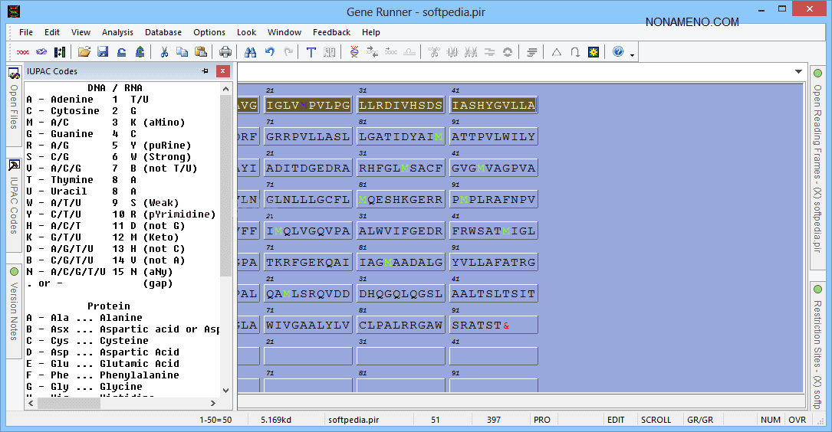Viewport: 832px width, 432px height.
Task: Click the Undo arrow icon
Action: pyautogui.click(x=269, y=52)
